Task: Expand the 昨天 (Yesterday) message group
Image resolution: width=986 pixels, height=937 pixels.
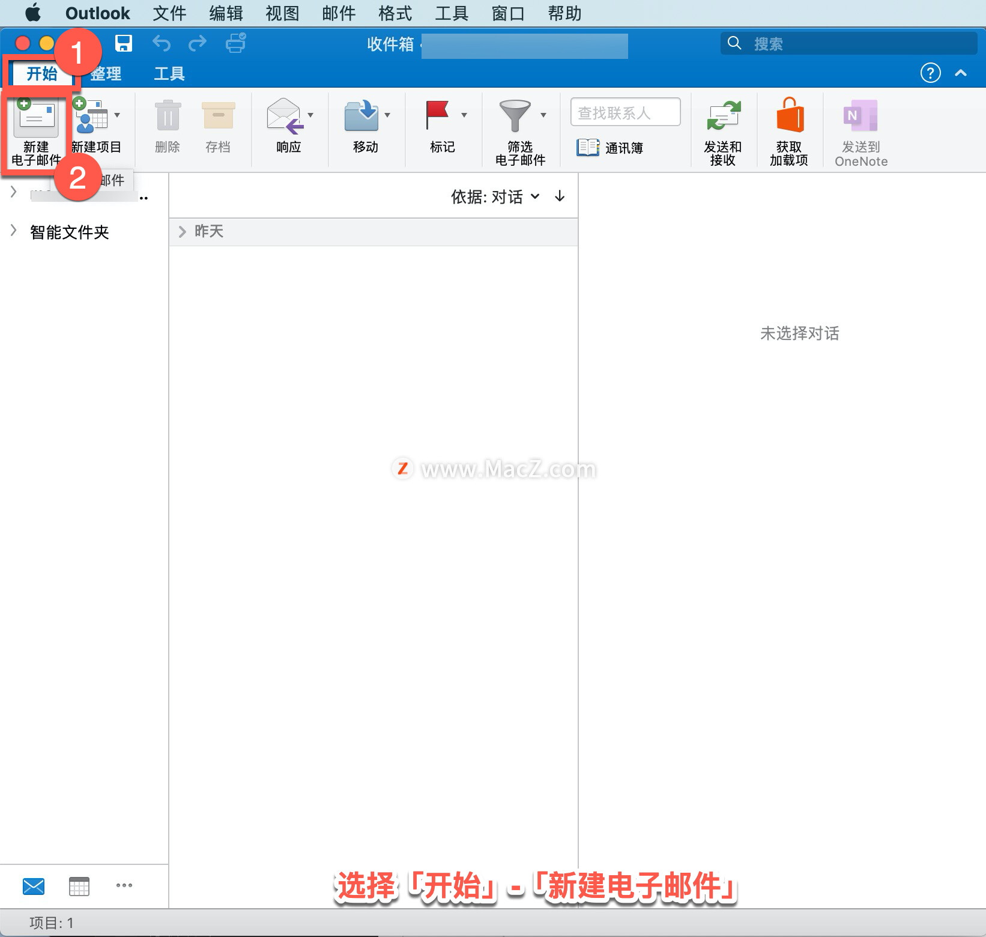Action: click(x=182, y=232)
